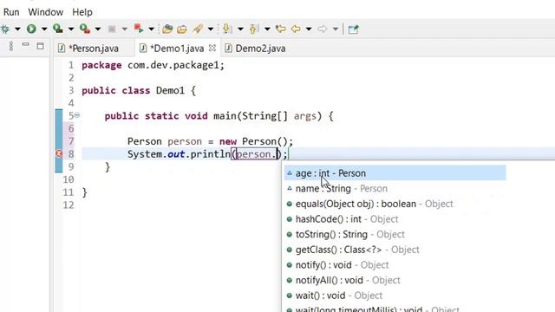This screenshot has height=312, width=555.
Task: Open the Coverage dropdown arrow
Action: (x=71, y=29)
